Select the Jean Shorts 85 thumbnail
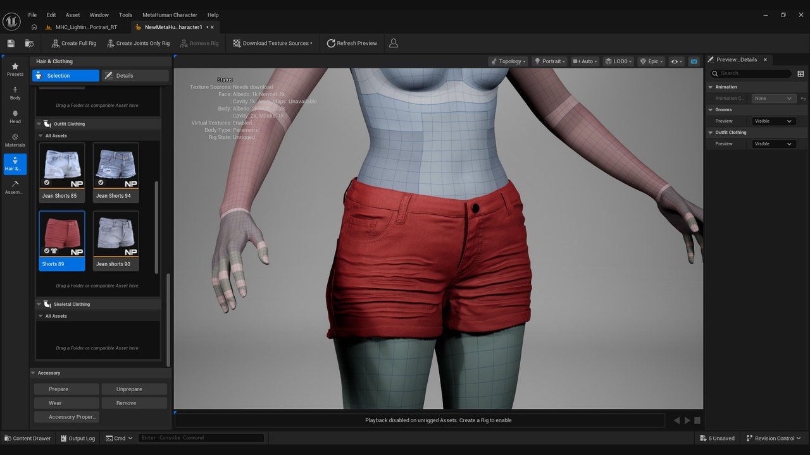 tap(62, 172)
